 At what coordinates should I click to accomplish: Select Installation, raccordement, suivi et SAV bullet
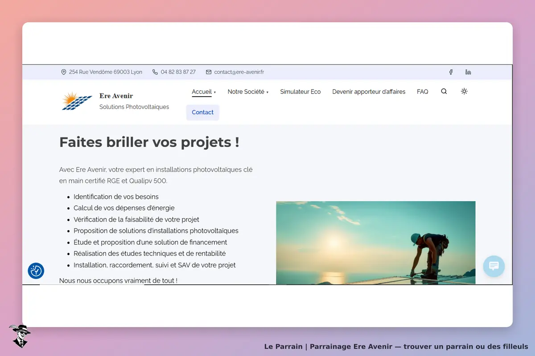pyautogui.click(x=155, y=265)
